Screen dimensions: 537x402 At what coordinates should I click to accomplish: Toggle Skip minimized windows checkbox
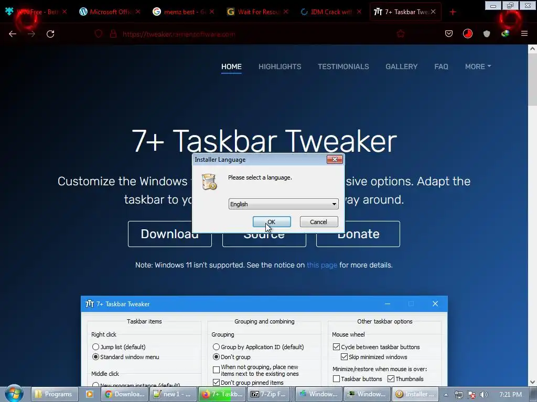pos(344,357)
